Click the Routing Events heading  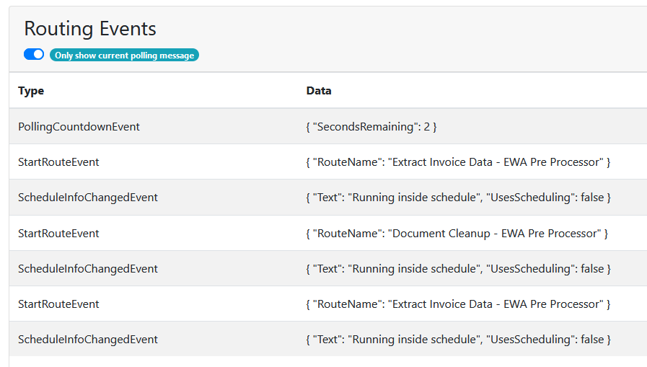click(90, 29)
